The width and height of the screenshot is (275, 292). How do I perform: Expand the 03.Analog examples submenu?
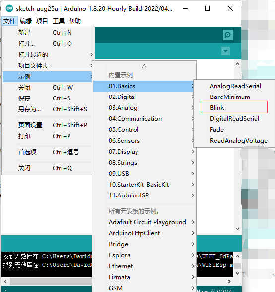pos(144,108)
